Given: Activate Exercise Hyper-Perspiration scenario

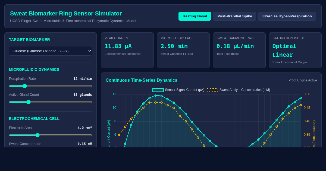Looking at the screenshot, I should tap(287, 16).
